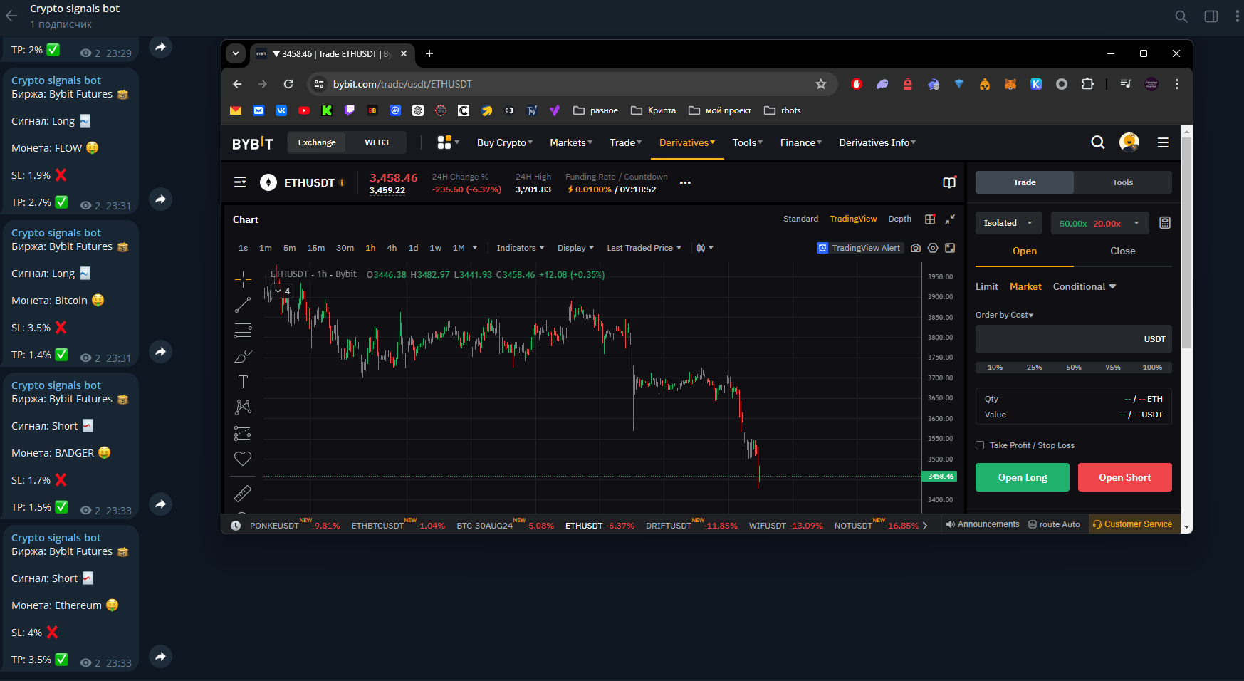Open the favorites heart tool

(243, 459)
